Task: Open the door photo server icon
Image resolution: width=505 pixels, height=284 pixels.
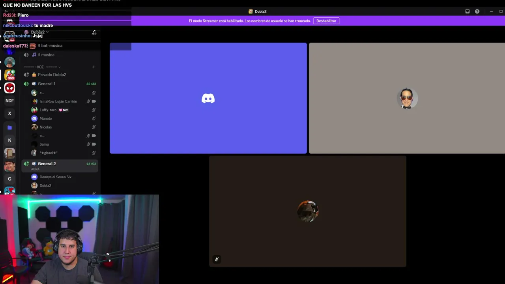Action: 10,153
